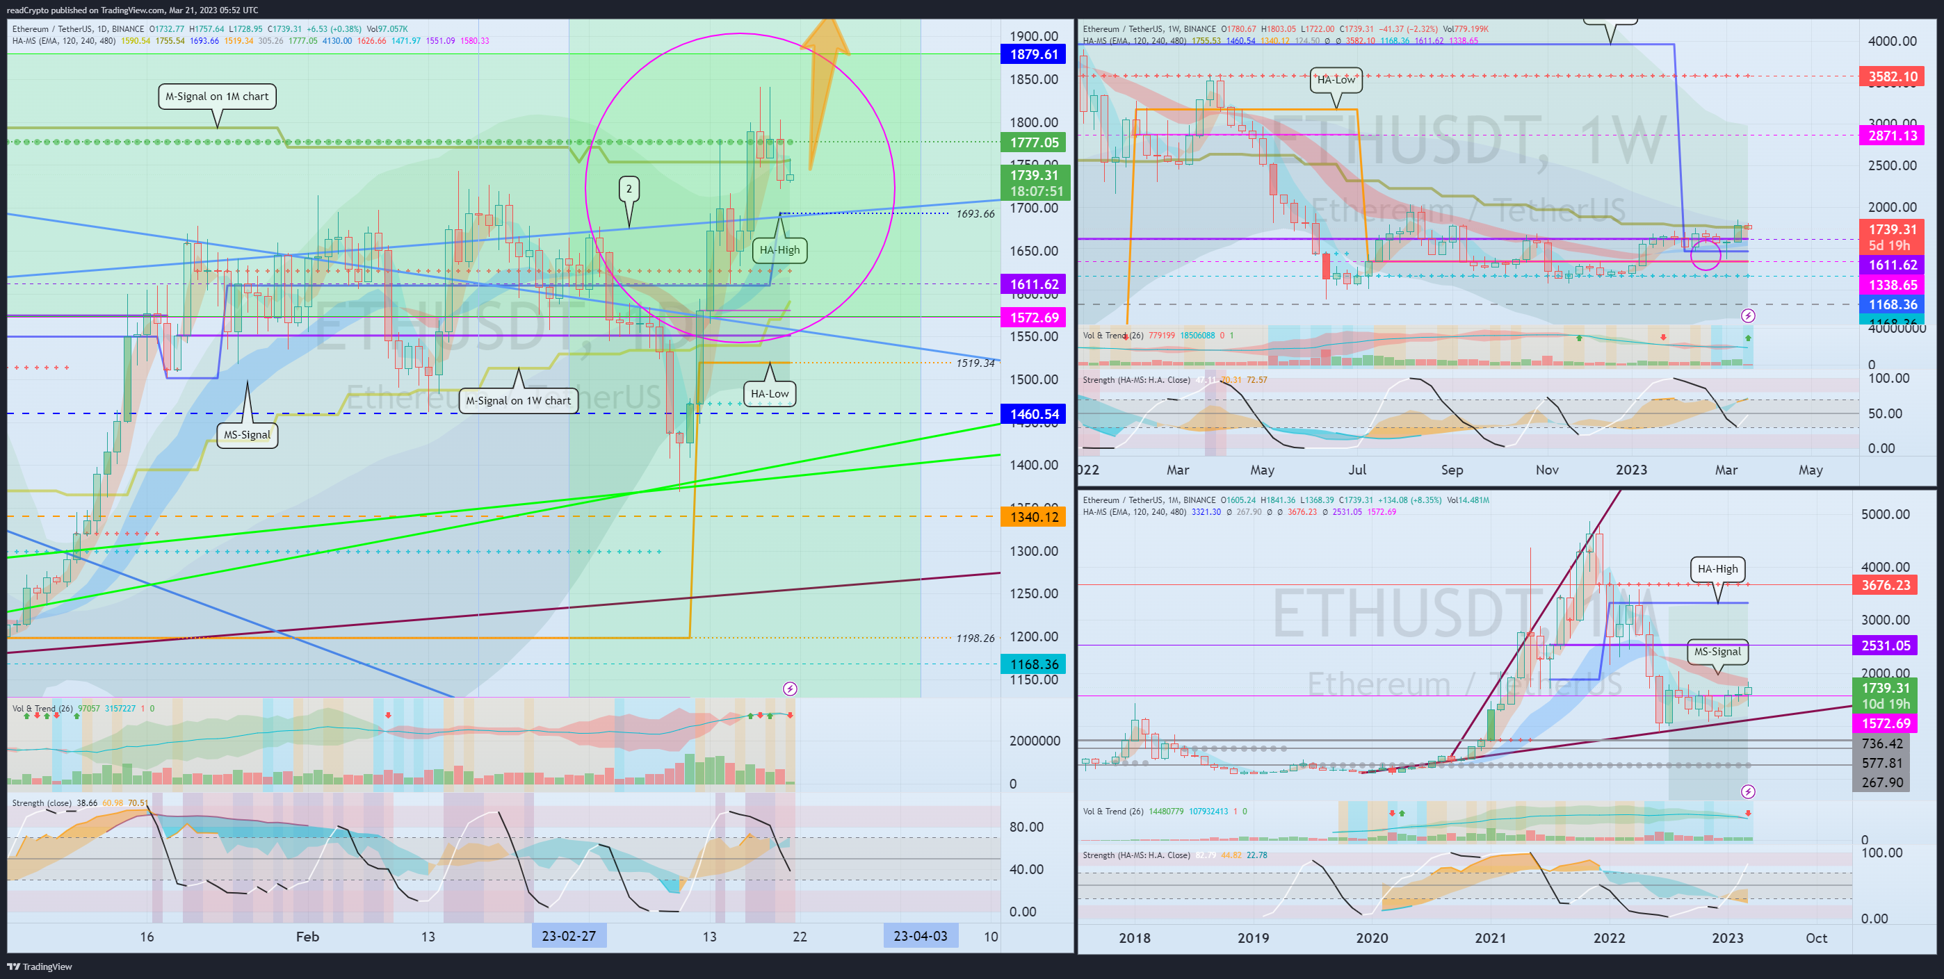The width and height of the screenshot is (1944, 979).
Task: Open the TradingView logo at bottom left
Action: click(x=40, y=966)
